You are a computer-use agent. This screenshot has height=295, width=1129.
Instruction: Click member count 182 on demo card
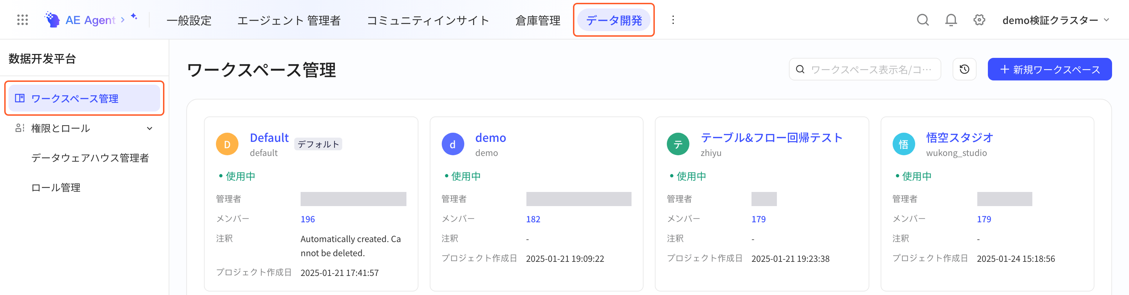[x=533, y=219]
